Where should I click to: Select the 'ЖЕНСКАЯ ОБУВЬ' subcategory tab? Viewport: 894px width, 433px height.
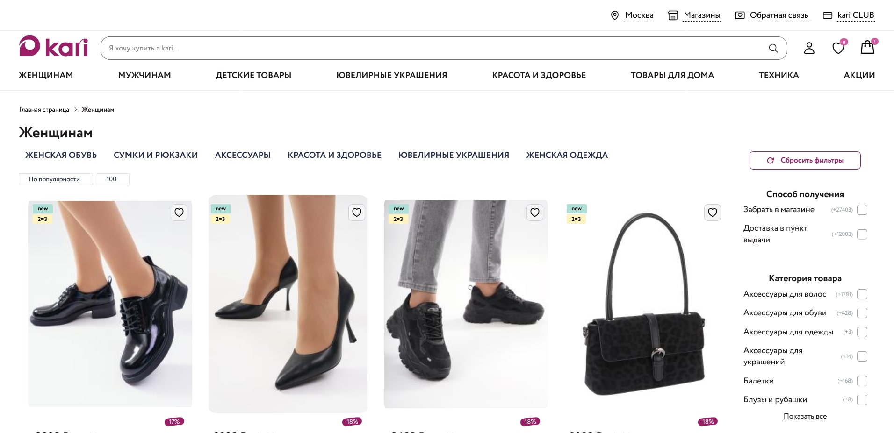point(61,155)
